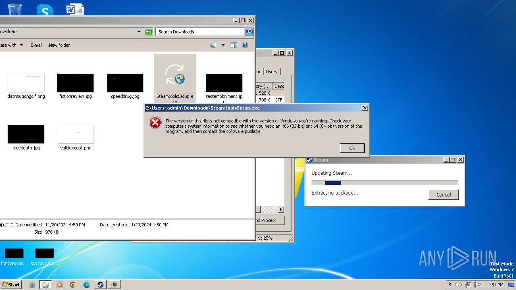Open Windows Media Player from the taskbar

pos(59,285)
